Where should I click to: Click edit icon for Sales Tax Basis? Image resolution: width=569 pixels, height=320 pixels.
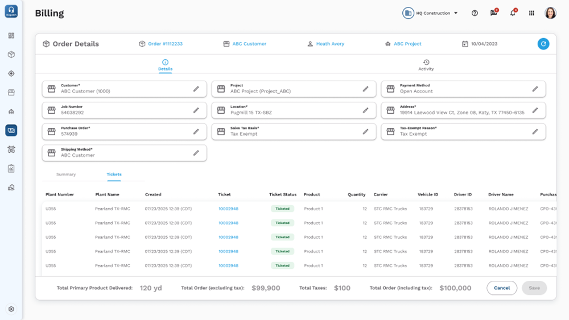point(365,131)
